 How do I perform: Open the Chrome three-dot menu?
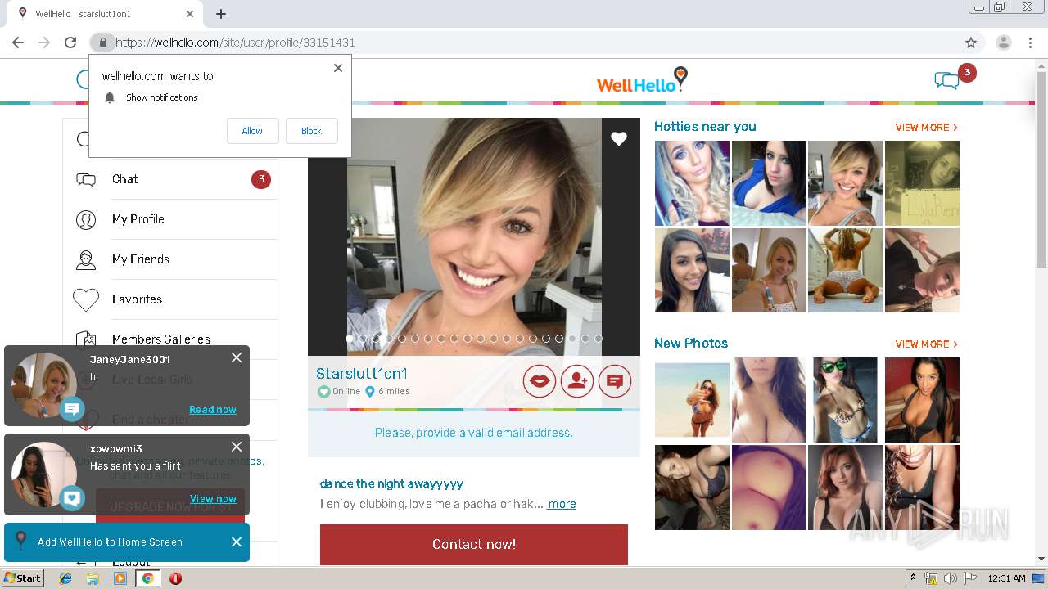pyautogui.click(x=1030, y=43)
